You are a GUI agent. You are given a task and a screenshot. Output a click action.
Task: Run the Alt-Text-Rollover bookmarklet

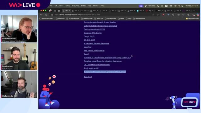(x=73, y=19)
